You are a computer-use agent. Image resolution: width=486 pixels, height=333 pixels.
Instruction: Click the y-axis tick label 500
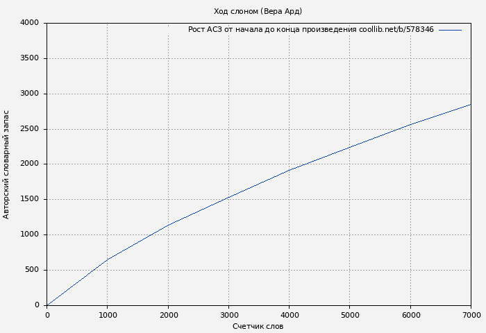pyautogui.click(x=32, y=270)
